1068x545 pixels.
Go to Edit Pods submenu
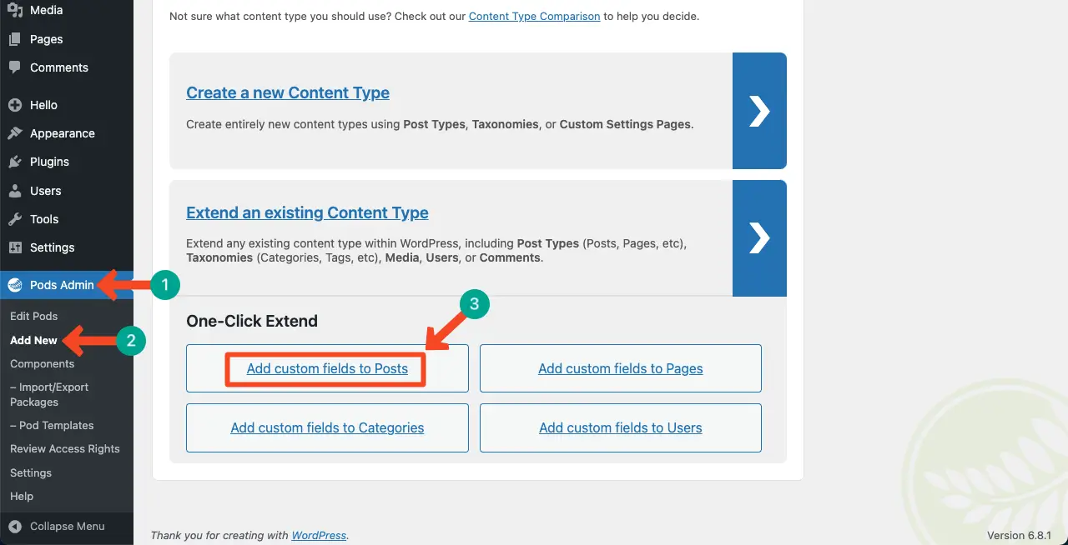(x=34, y=317)
